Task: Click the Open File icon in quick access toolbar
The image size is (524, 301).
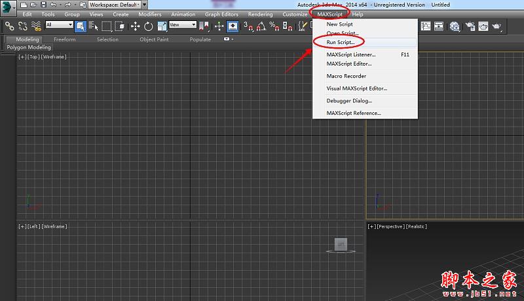Action: tap(33, 5)
